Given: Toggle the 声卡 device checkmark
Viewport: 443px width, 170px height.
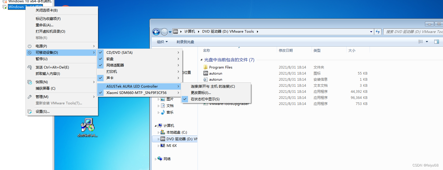Looking at the screenshot, I should 100,78.
